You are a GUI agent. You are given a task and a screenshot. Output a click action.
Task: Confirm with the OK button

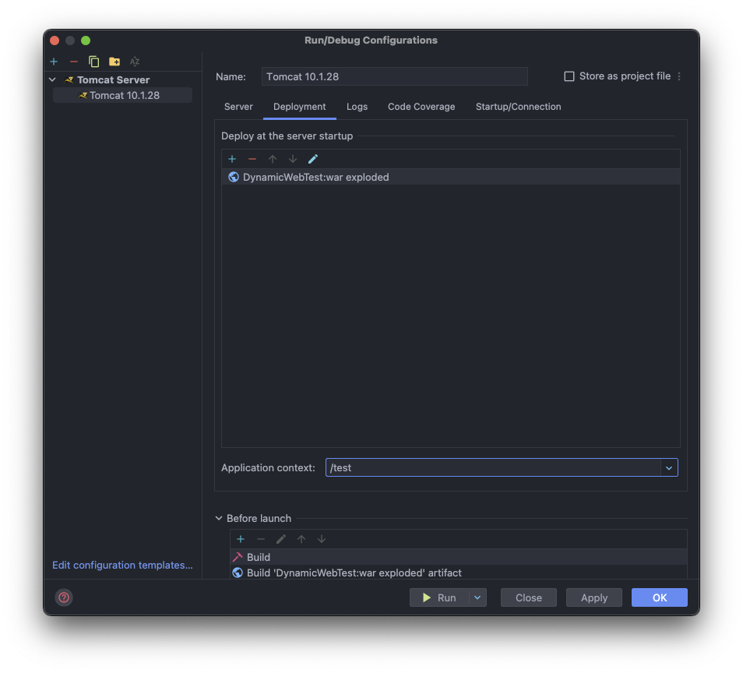(659, 598)
